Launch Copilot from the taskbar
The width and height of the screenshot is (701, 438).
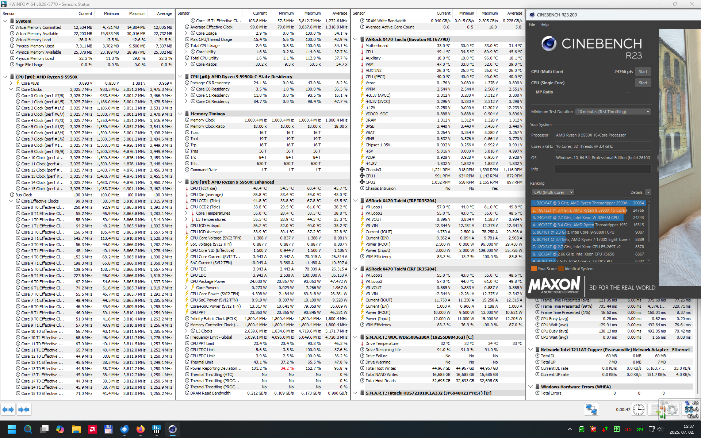point(60,429)
